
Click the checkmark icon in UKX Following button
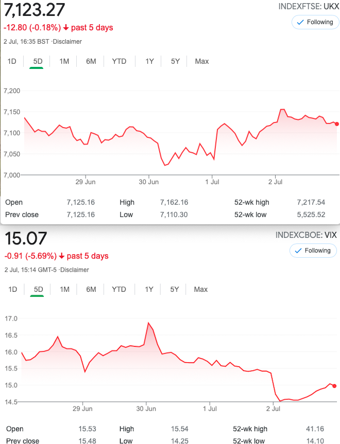300,22
